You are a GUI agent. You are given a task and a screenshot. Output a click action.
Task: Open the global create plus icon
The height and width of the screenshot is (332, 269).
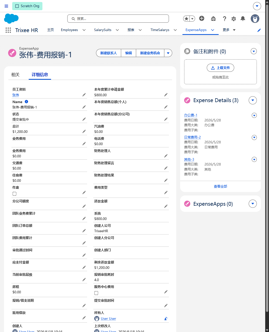point(202,18)
